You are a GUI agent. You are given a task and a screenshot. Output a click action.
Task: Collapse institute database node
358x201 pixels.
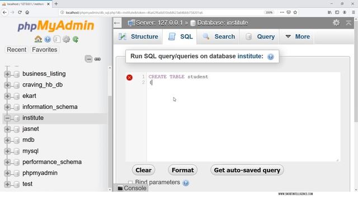tap(7, 118)
